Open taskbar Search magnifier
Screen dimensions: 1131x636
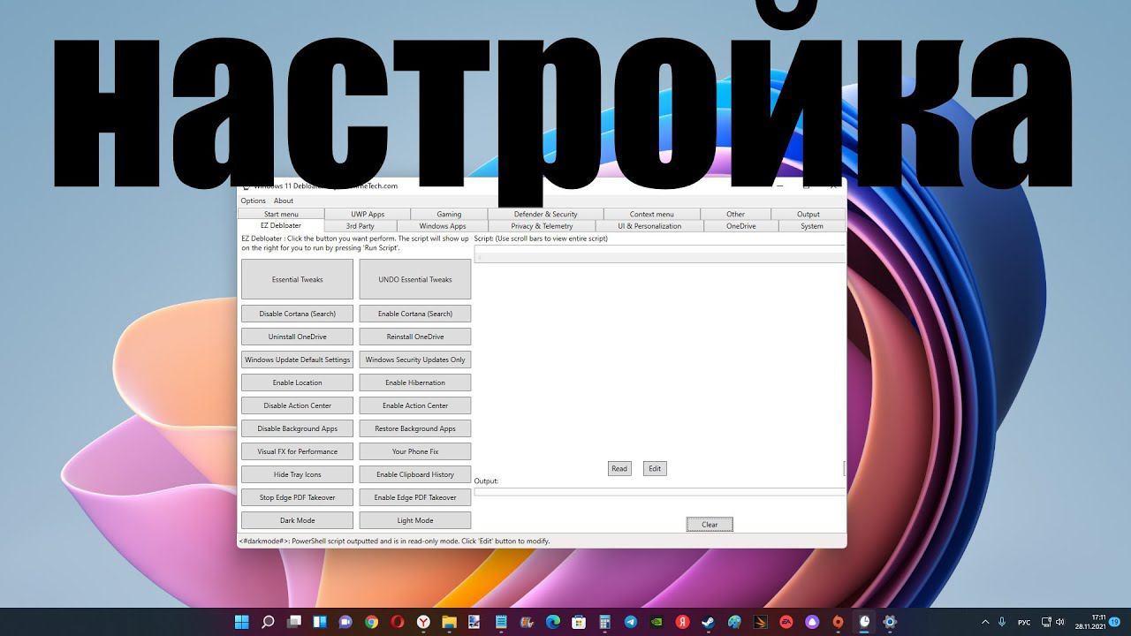[268, 622]
